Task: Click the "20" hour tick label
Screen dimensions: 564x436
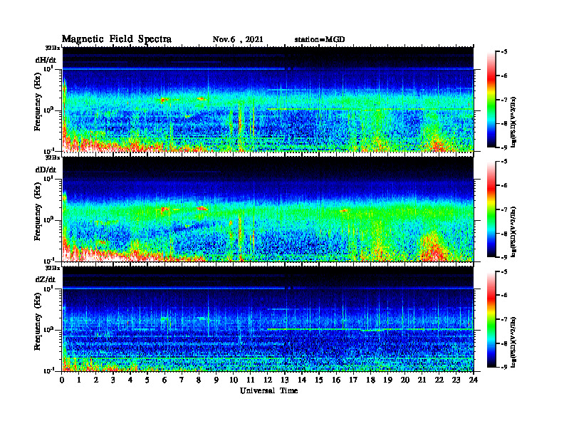Action: pyautogui.click(x=405, y=380)
